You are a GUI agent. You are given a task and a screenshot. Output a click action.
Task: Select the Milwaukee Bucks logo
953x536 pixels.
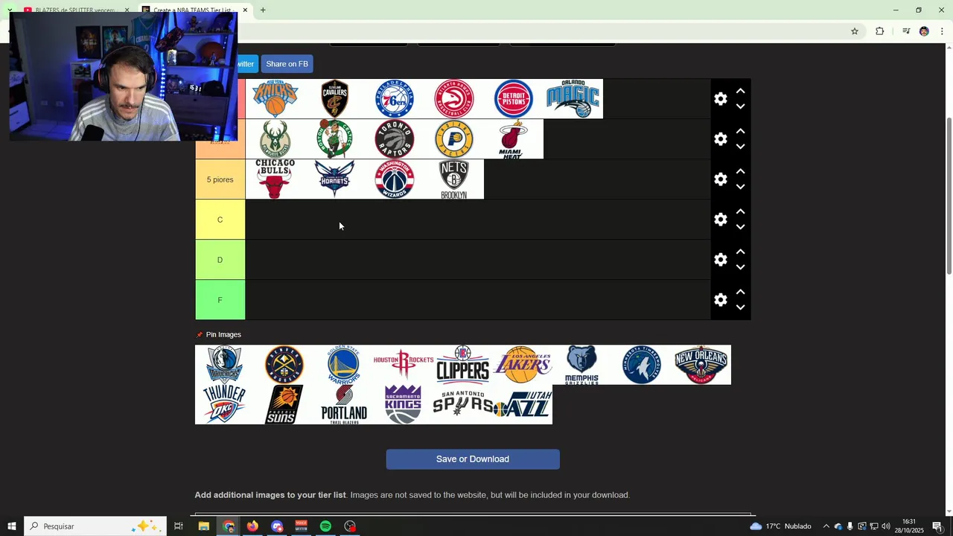click(x=275, y=139)
